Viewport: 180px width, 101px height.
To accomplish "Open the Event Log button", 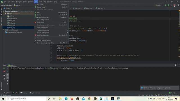I will [173, 93].
